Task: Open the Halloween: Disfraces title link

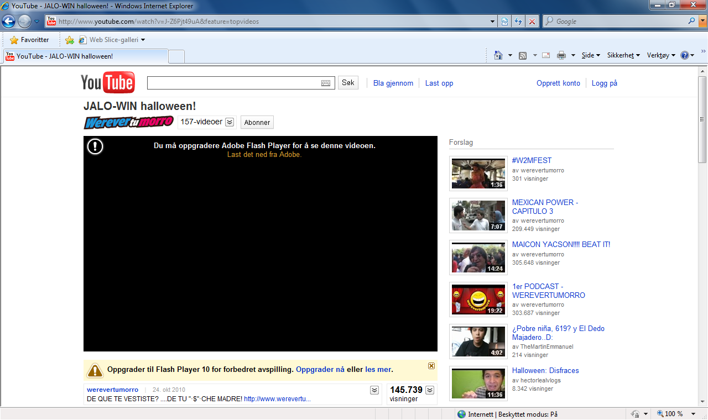Action: click(545, 370)
